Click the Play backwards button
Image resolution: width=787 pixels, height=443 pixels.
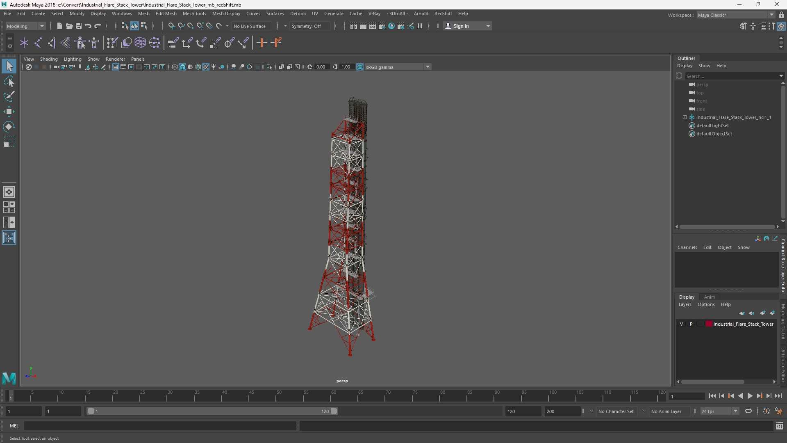click(x=740, y=396)
